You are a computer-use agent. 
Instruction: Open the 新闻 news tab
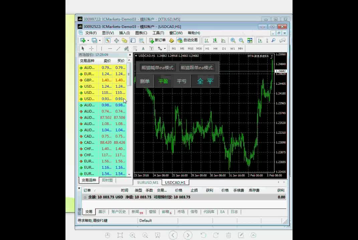point(137,212)
